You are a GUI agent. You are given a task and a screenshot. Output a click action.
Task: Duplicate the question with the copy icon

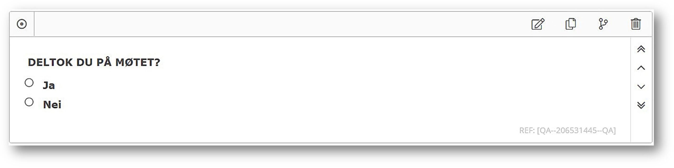(571, 24)
